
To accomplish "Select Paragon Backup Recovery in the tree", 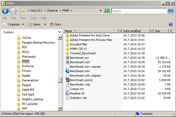I will [39, 42].
